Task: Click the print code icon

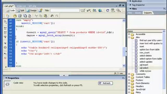Action: pyautogui.click(x=30, y=16)
